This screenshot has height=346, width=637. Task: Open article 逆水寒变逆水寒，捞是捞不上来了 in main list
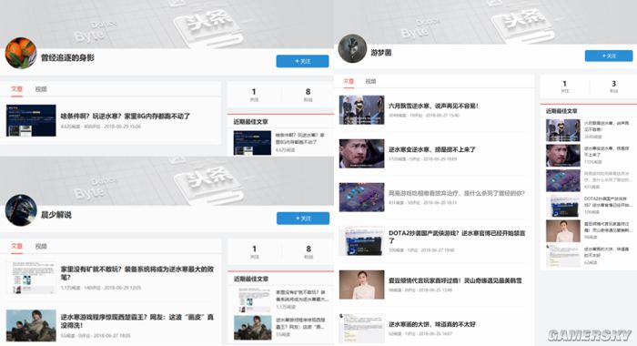pyautogui.click(x=432, y=149)
